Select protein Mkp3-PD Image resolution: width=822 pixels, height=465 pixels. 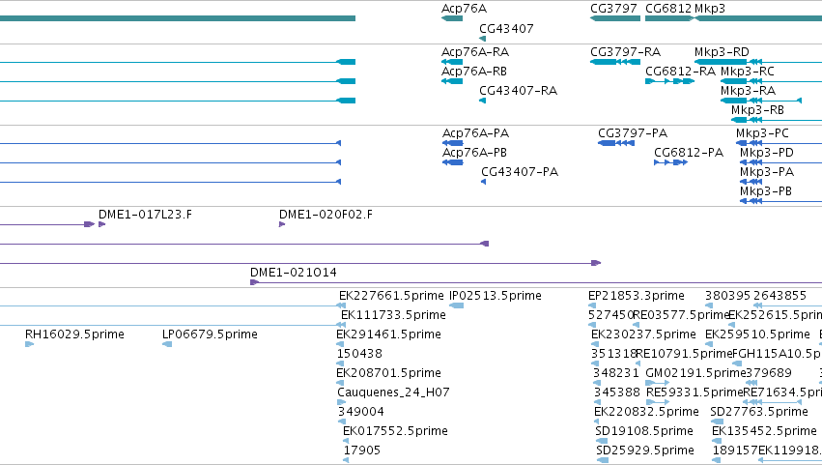click(766, 153)
